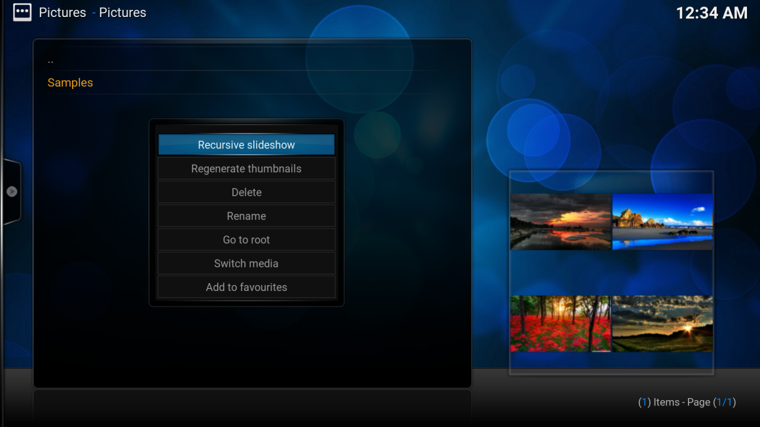760x427 pixels.
Task: Click the Pictures section icon in header
Action: 22,12
